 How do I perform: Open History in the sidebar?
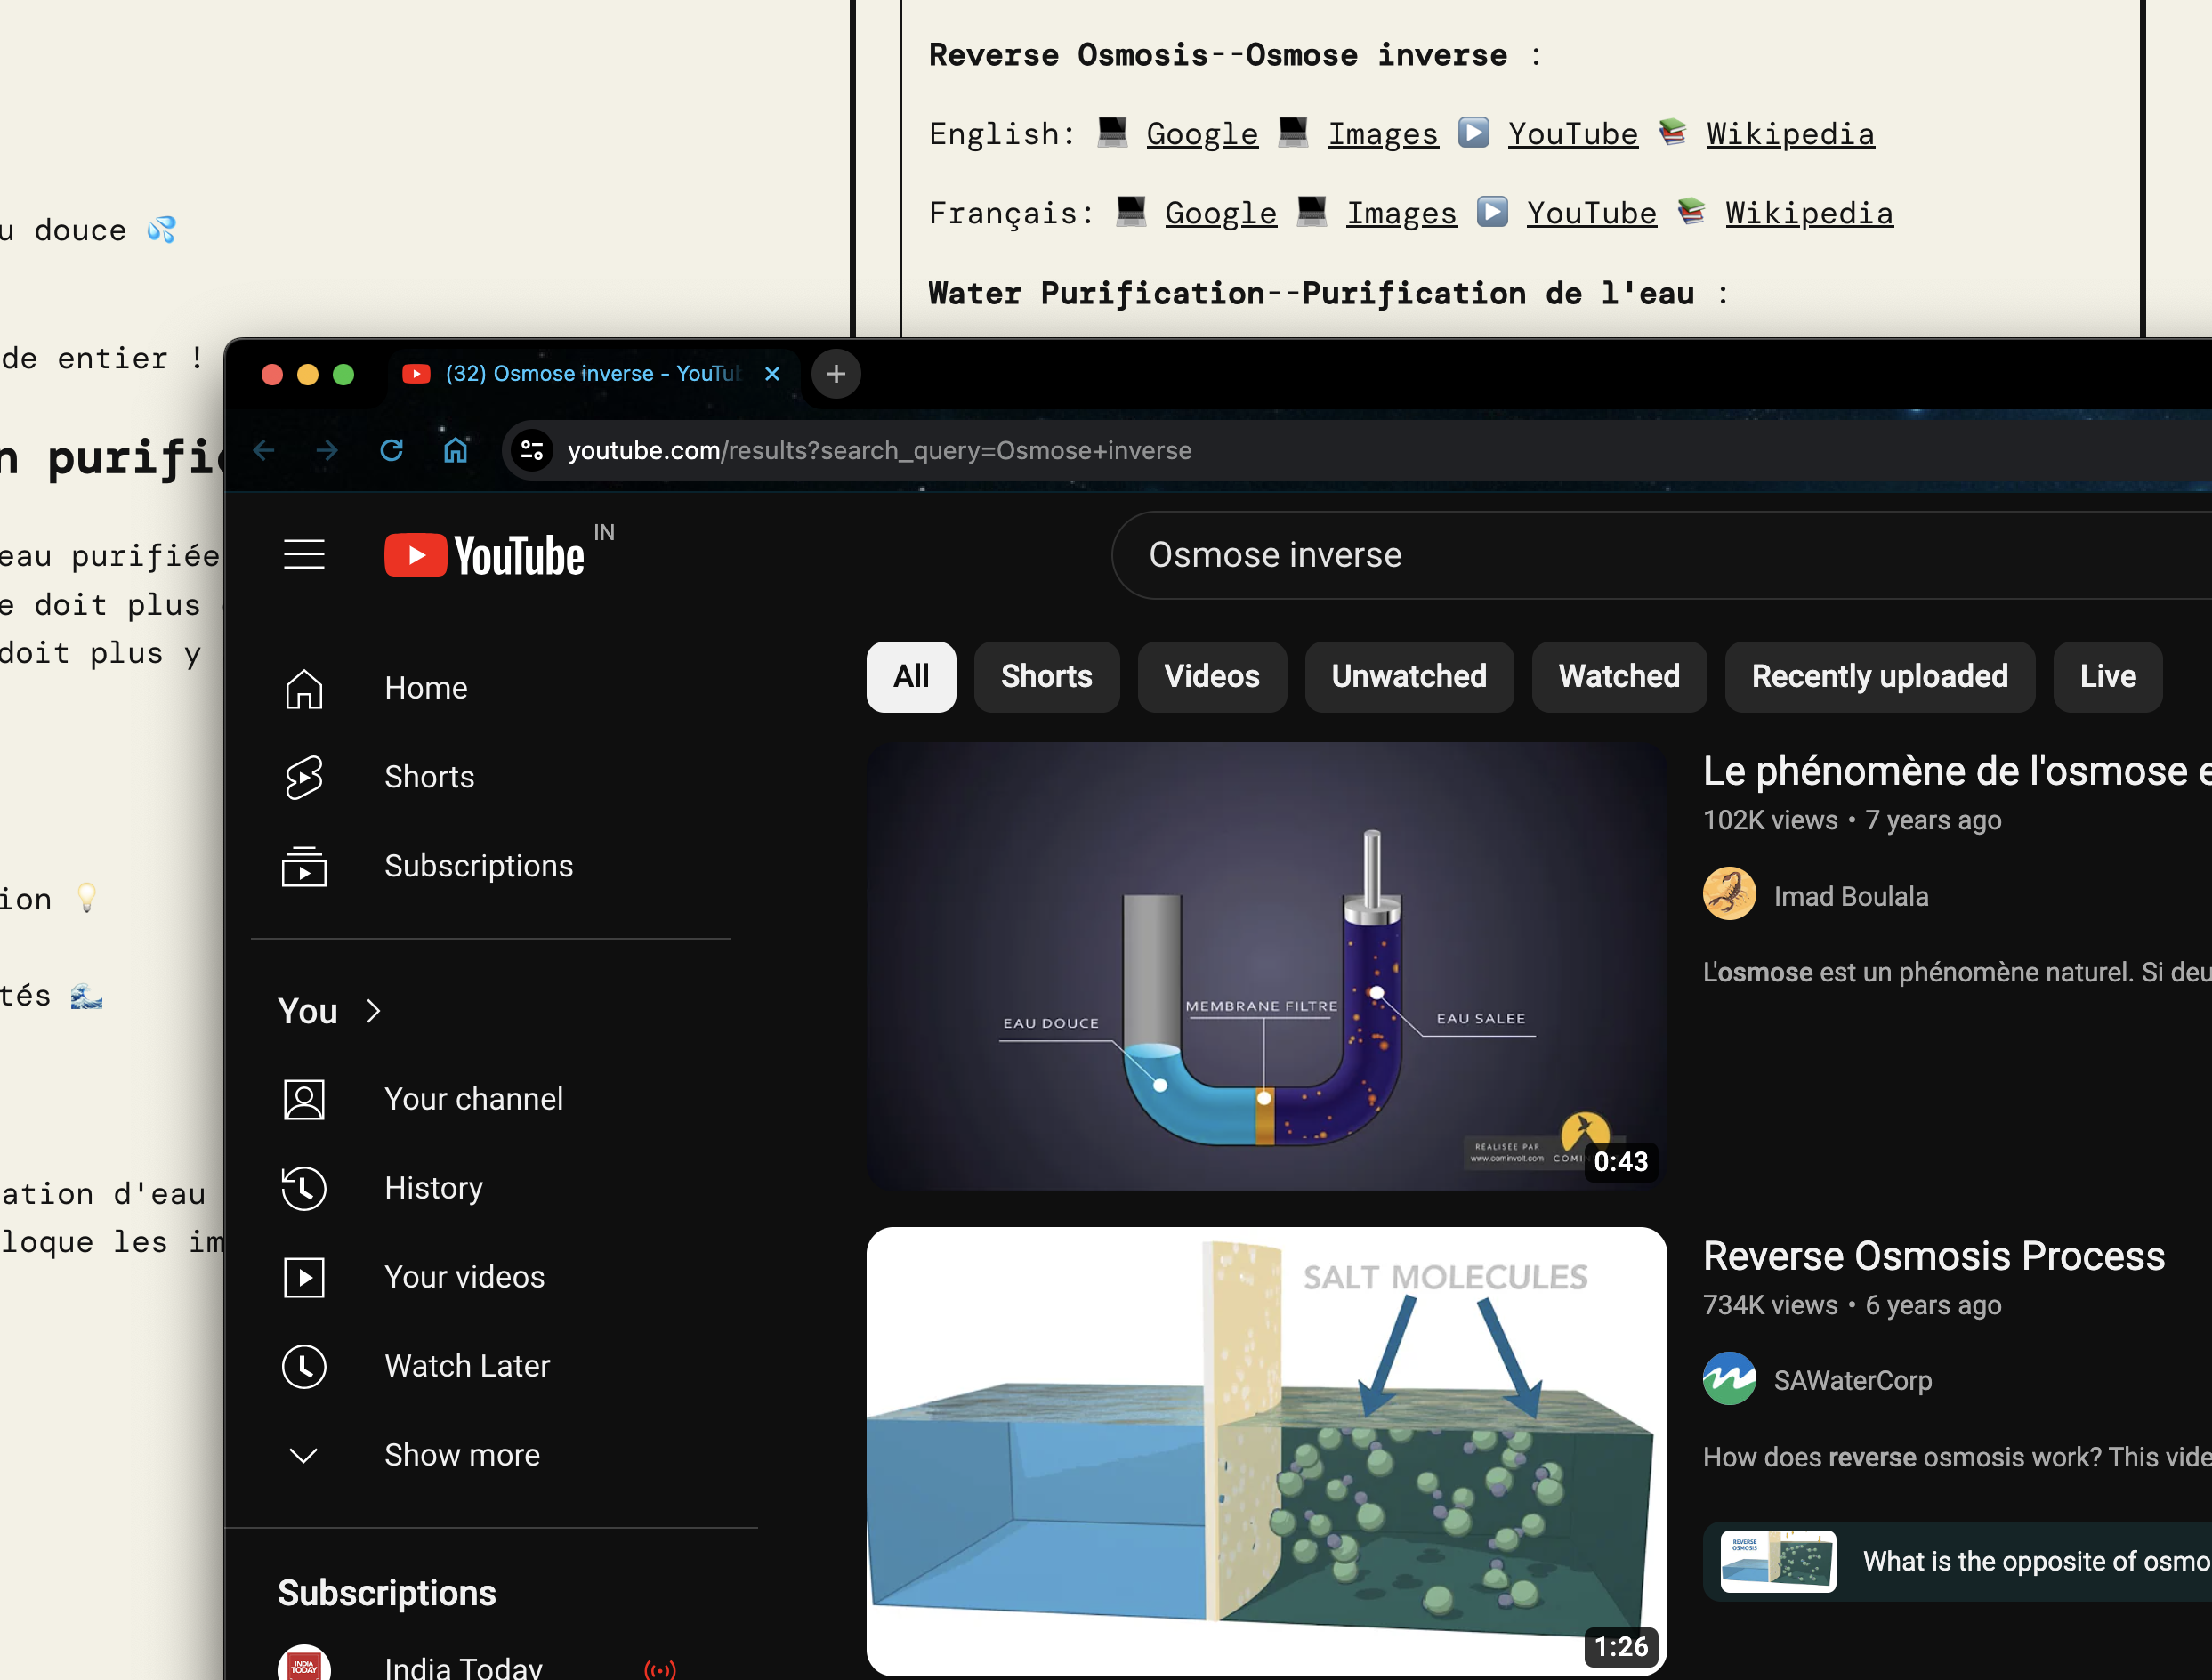[x=433, y=1188]
